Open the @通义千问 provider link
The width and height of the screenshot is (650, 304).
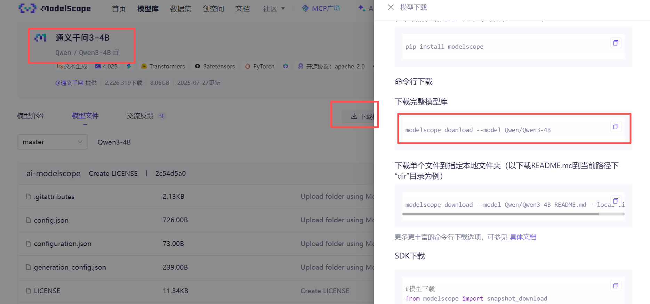tap(69, 83)
